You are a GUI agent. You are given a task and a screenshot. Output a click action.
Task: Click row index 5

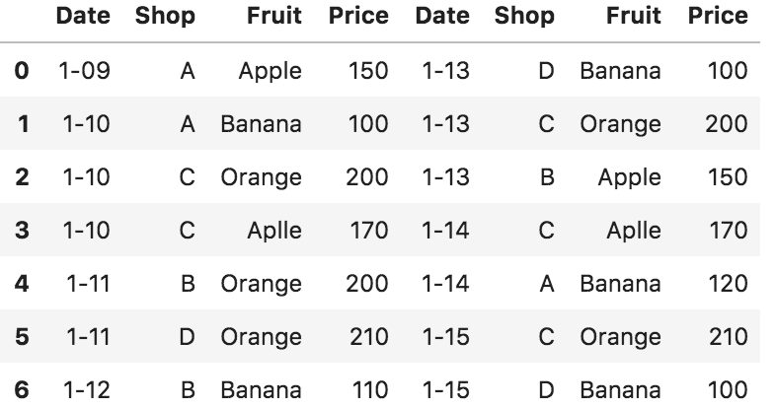click(22, 337)
